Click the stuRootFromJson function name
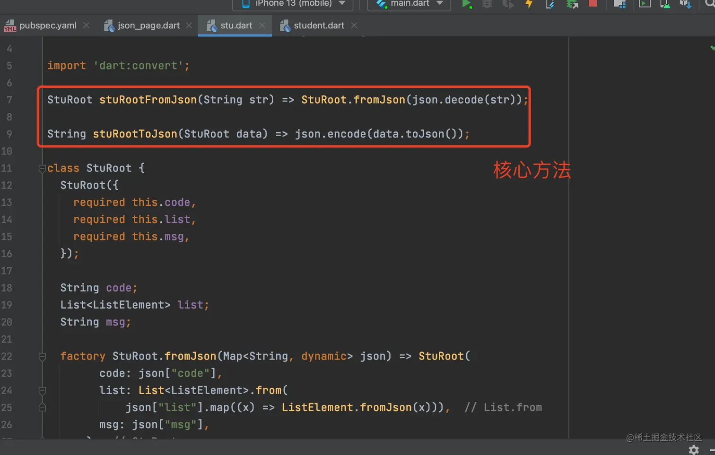This screenshot has width=715, height=455. pos(148,100)
